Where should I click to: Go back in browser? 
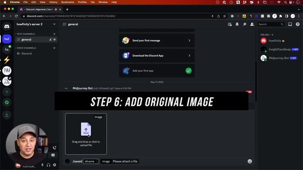point(4,16)
